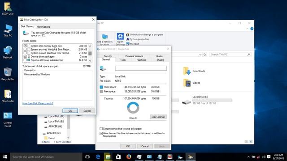Click OK in Disk Cleanup dialog
The width and height of the screenshot is (287, 161).
(x=70, y=111)
